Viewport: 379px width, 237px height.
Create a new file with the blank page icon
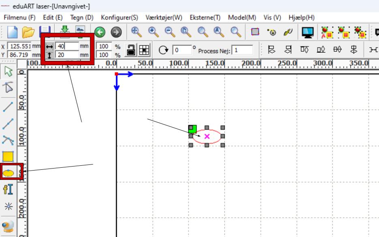coord(12,32)
